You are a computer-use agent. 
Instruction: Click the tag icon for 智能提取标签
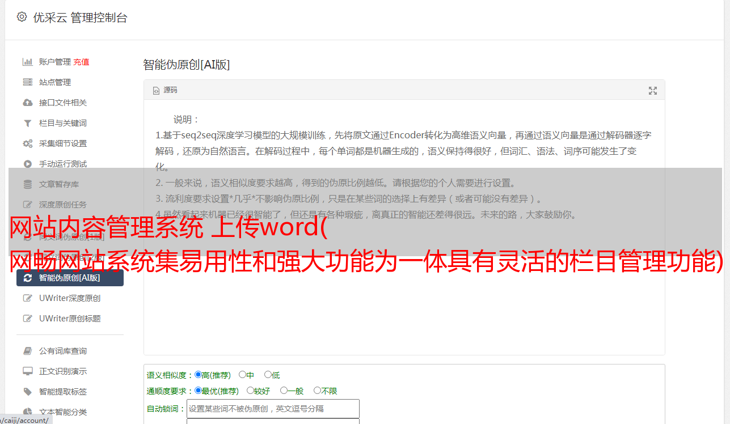click(27, 392)
